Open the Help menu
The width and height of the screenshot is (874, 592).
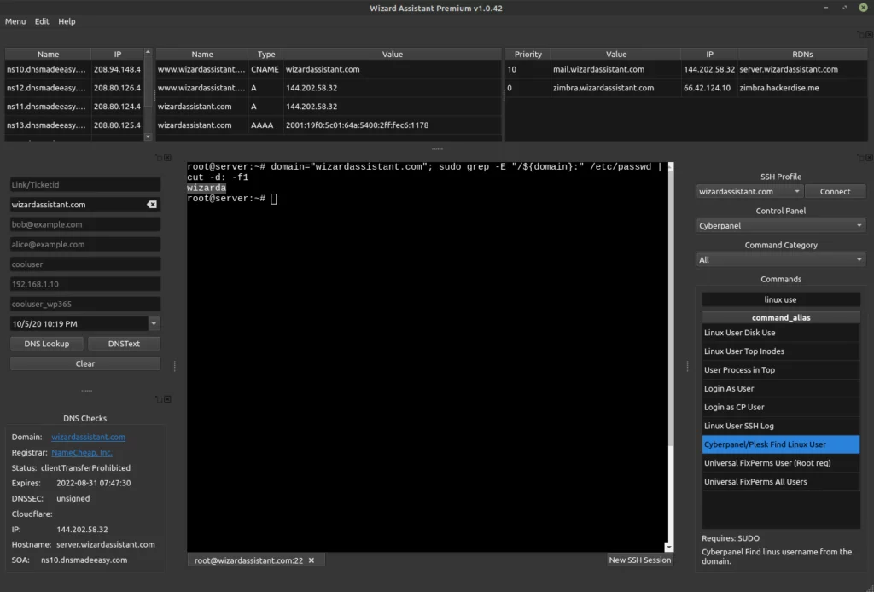tap(67, 21)
